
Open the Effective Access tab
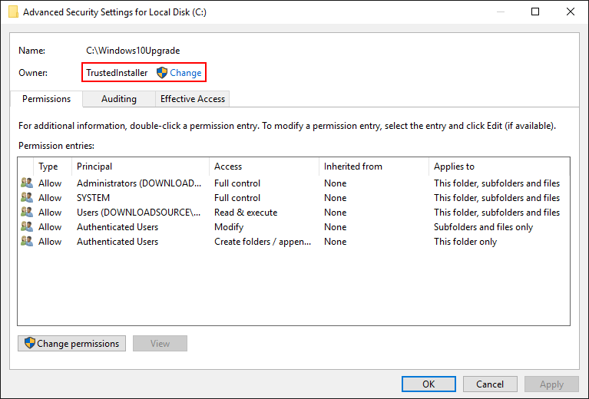(x=192, y=99)
